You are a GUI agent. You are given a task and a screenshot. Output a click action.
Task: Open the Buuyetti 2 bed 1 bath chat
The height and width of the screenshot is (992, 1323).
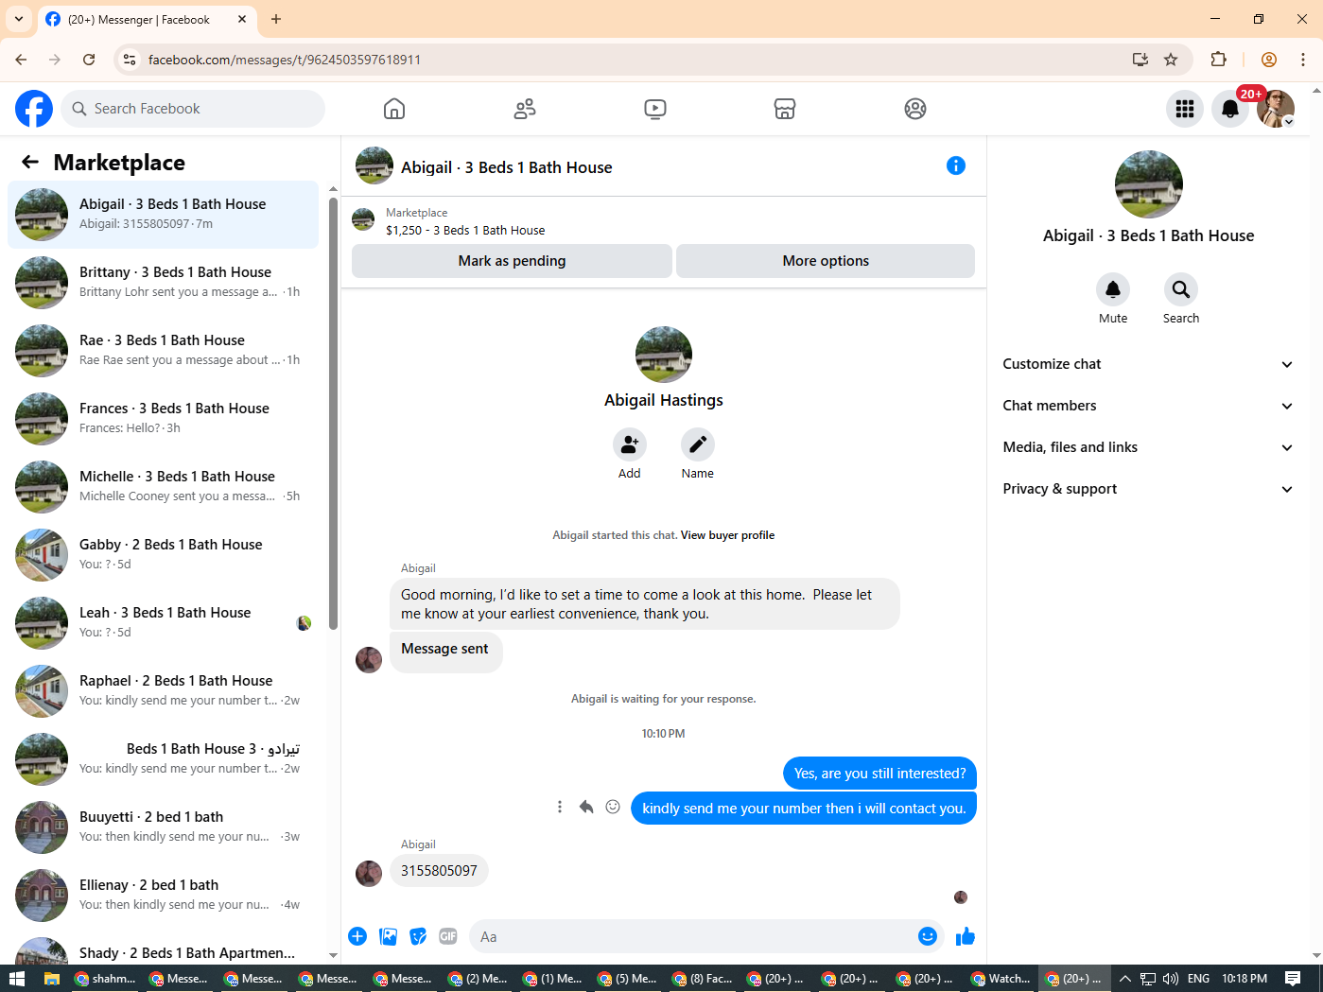point(163,827)
